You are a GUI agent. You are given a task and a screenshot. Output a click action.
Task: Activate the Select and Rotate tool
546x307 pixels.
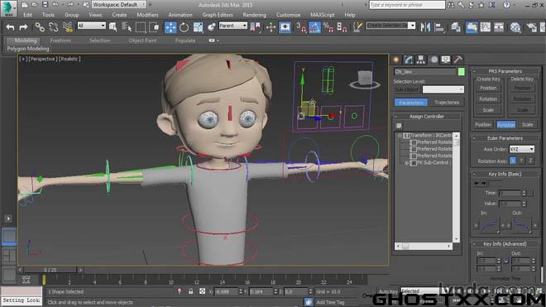(184, 27)
